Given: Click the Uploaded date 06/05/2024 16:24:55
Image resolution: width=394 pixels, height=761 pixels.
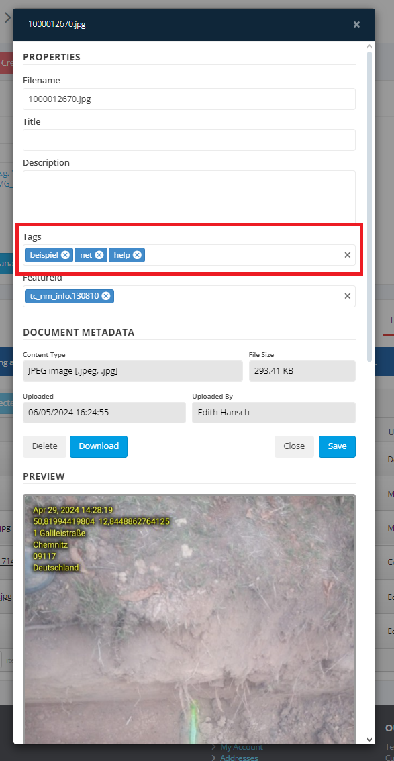Looking at the screenshot, I should (x=104, y=413).
